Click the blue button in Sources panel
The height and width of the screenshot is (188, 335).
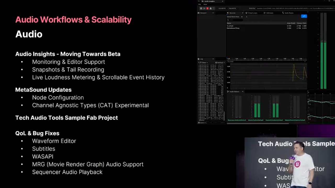(x=304, y=16)
